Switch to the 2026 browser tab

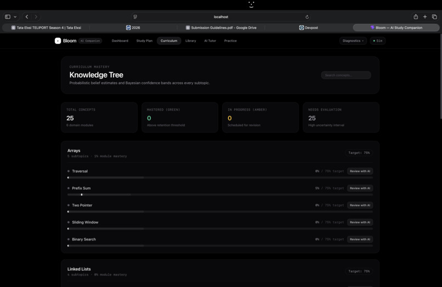pos(133,27)
